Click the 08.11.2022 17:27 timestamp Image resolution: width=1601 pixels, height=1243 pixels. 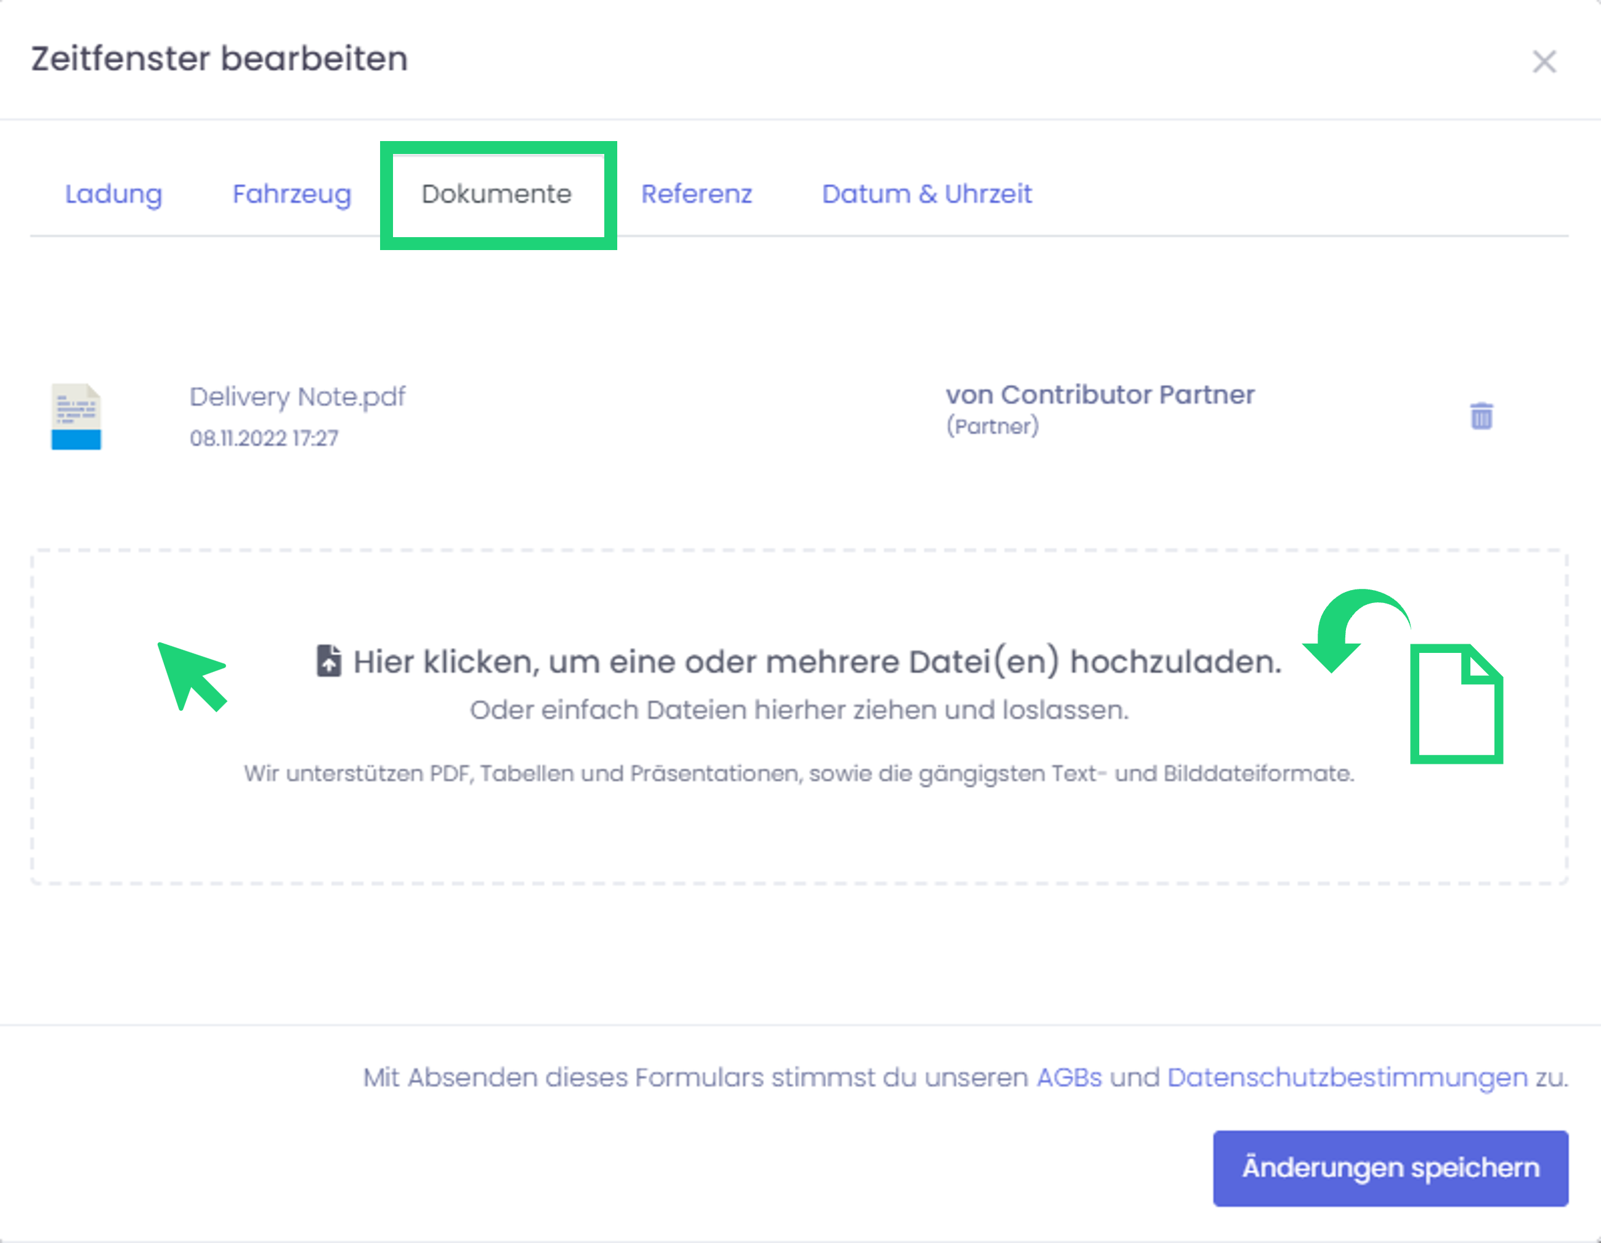pos(264,439)
